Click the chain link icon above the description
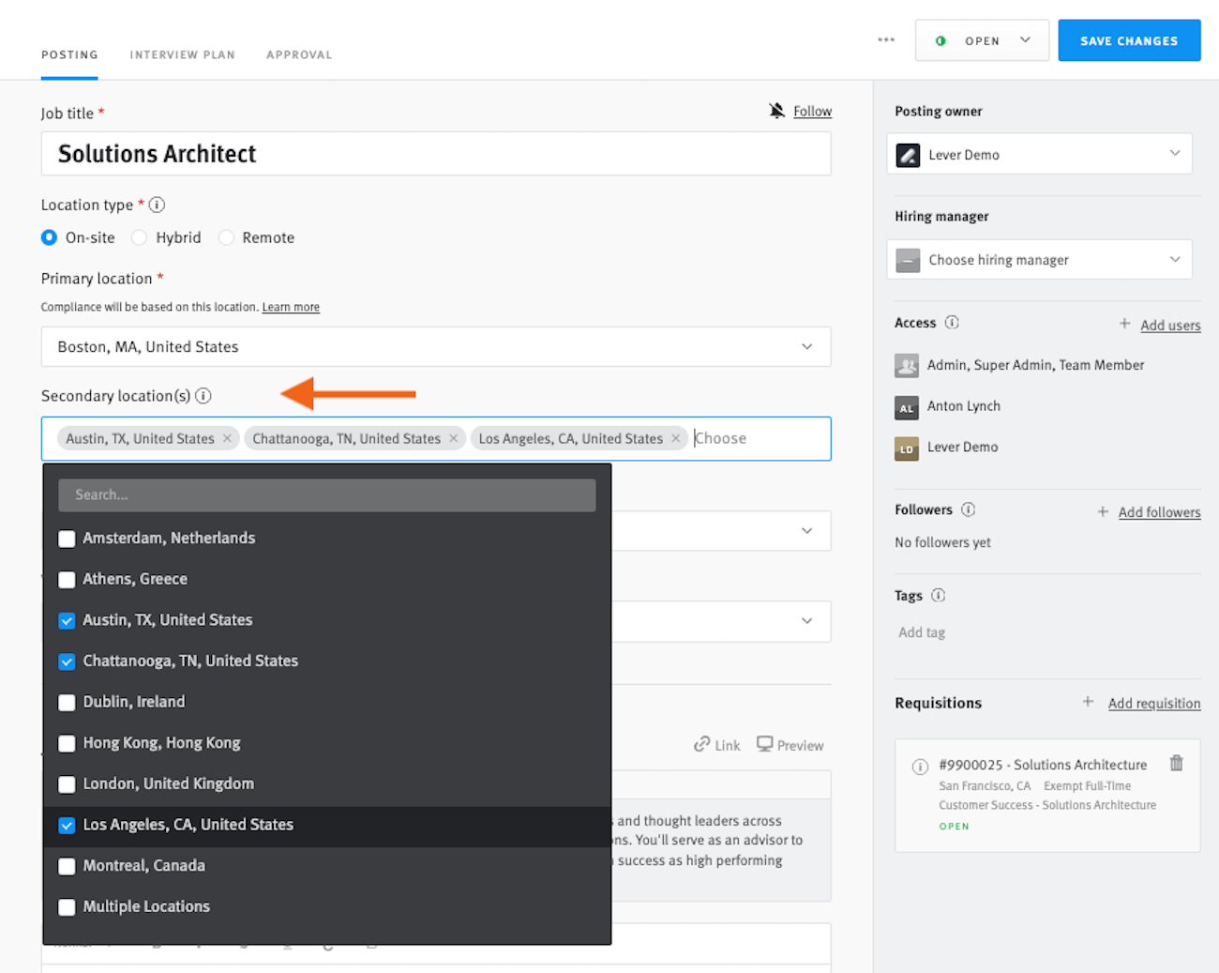This screenshot has height=973, width=1219. point(701,744)
